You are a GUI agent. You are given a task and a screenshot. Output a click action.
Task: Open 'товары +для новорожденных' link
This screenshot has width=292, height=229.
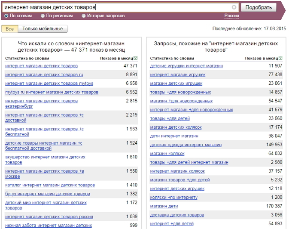(x=180, y=92)
